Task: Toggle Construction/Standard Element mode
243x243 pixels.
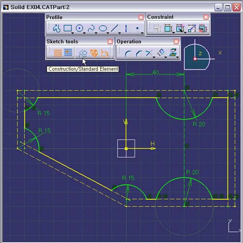Action: tap(83, 53)
